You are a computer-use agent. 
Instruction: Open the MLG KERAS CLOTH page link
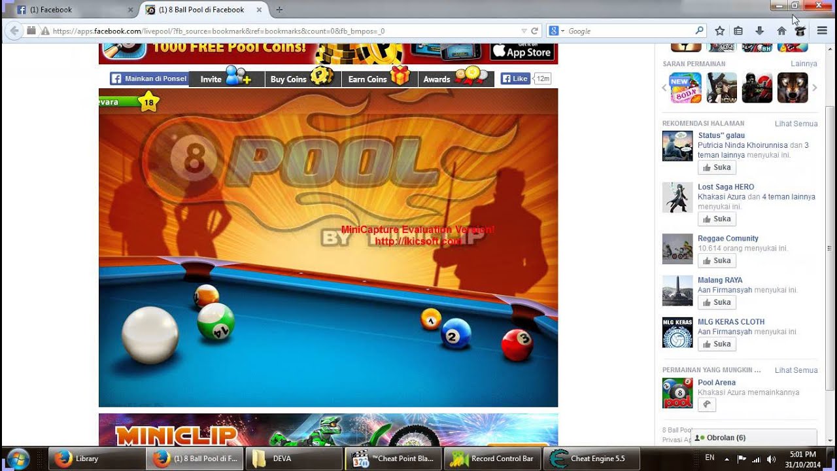coord(731,322)
